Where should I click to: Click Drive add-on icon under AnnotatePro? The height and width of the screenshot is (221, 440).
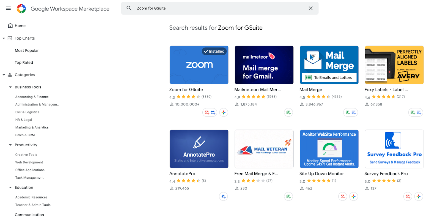tap(224, 197)
